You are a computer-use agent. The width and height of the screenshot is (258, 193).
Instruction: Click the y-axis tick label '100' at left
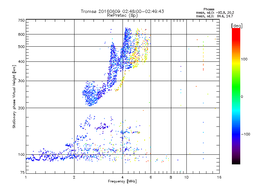(21, 155)
